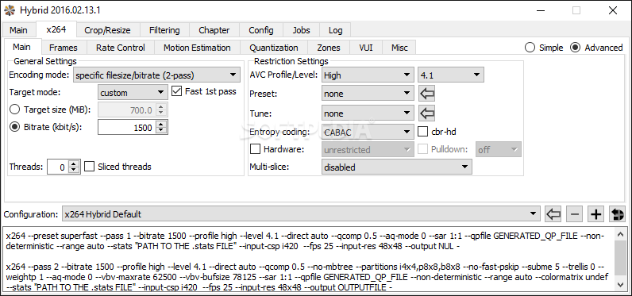632x296 pixels.
Task: Select the Target size (MiB) radio button
Action: 14,110
